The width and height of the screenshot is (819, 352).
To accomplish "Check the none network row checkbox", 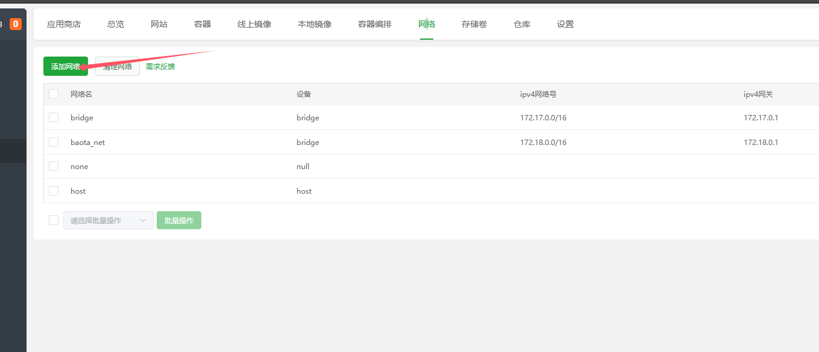I will pyautogui.click(x=54, y=166).
